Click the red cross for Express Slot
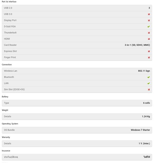154x163 pixels. tap(149, 51)
